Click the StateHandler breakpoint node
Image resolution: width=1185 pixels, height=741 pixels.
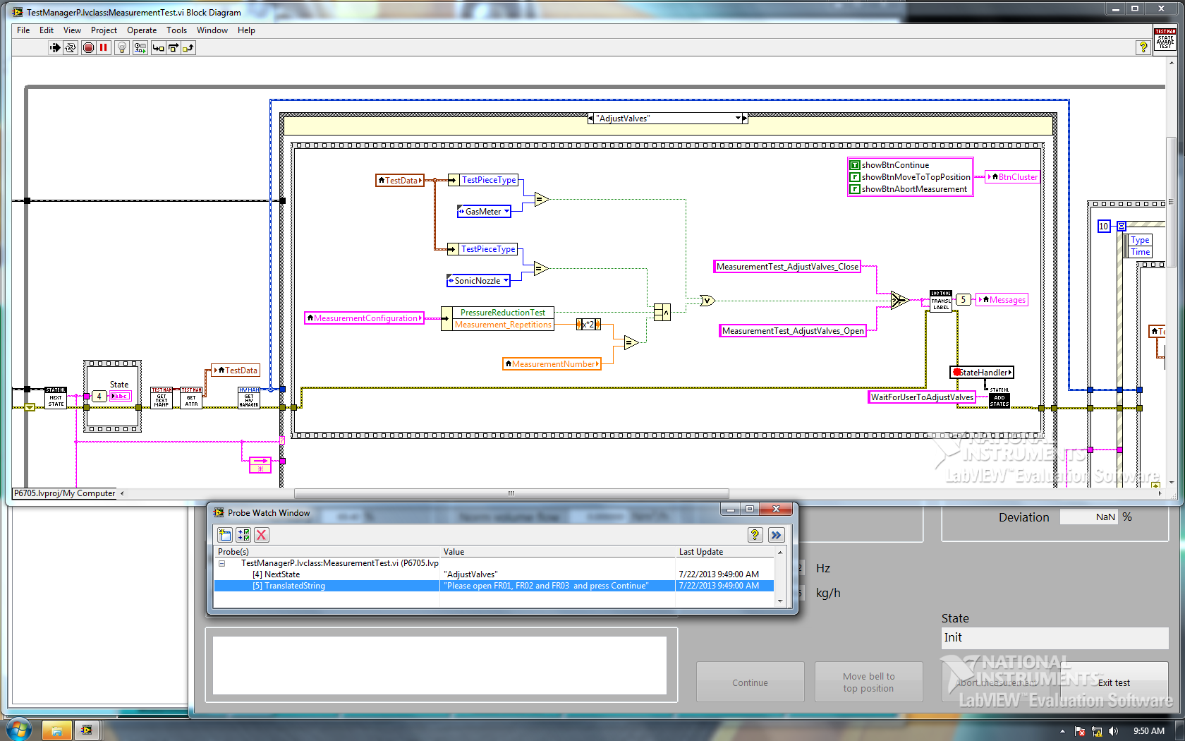point(982,373)
